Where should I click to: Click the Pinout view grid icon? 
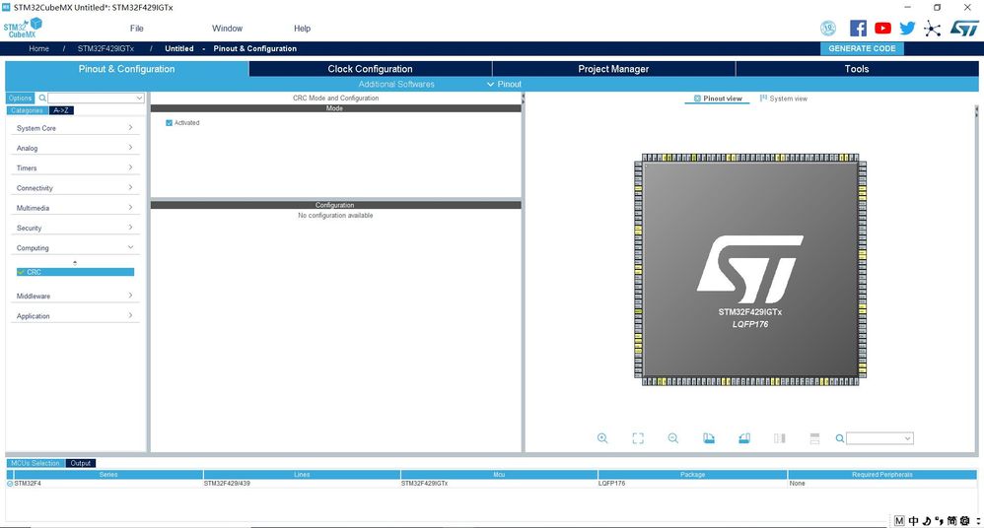point(697,99)
